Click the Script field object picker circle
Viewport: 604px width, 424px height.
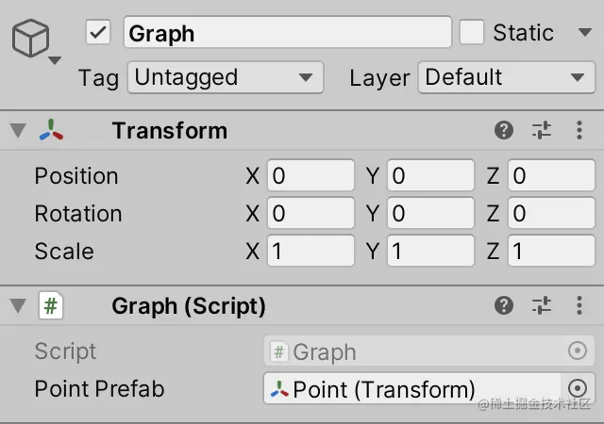click(x=578, y=351)
